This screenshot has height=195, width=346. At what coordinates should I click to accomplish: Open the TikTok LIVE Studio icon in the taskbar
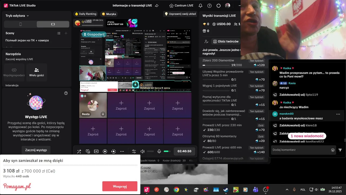point(147,190)
